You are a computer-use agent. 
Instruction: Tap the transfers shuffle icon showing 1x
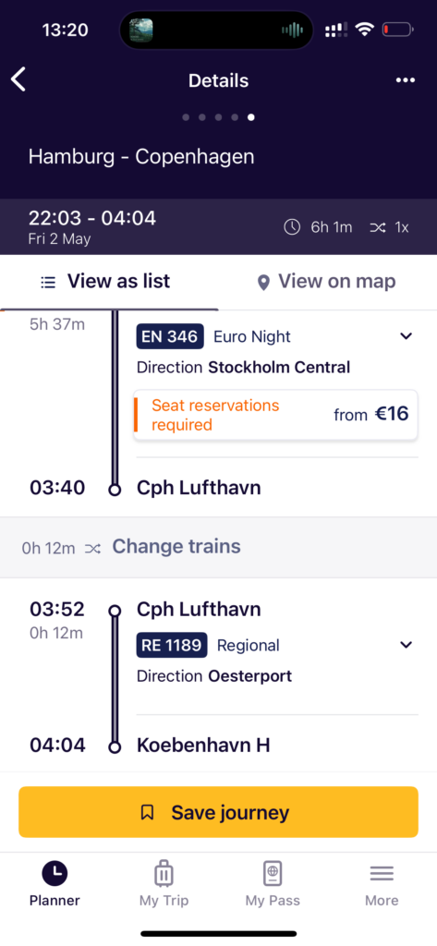[x=378, y=227]
